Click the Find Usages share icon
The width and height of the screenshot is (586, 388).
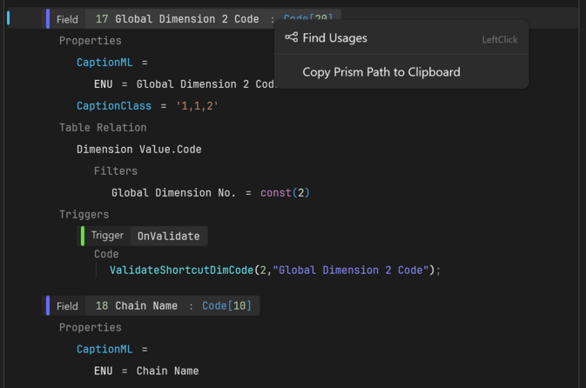click(x=291, y=37)
